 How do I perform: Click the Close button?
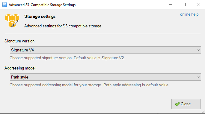tap(186, 104)
